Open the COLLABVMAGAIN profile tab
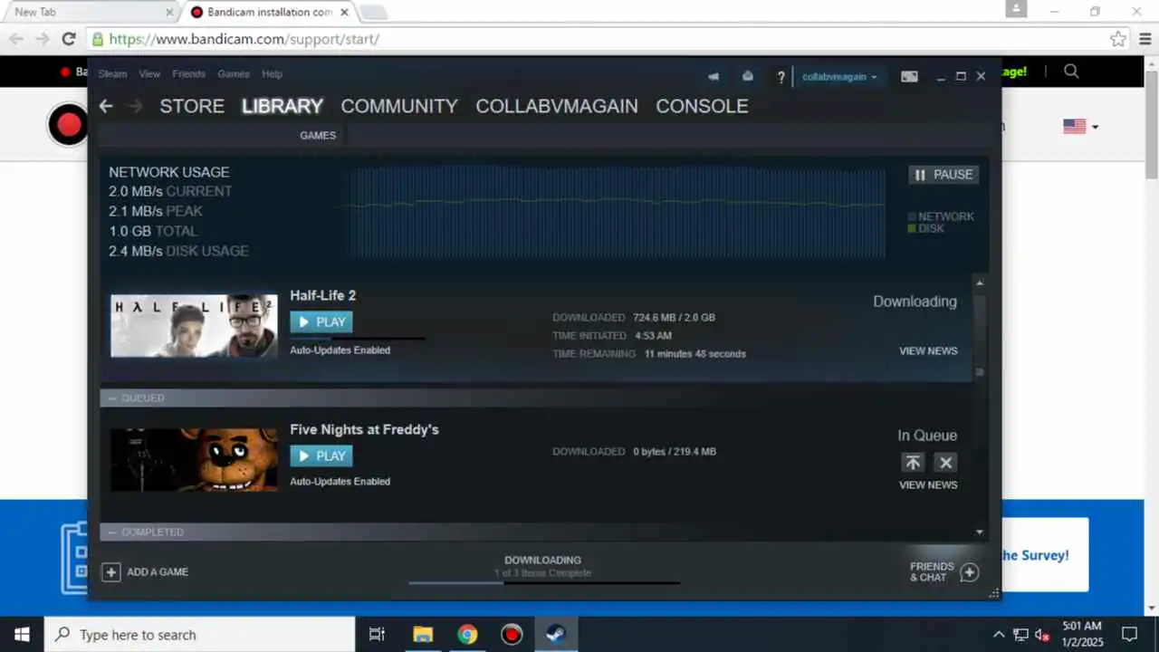Image resolution: width=1159 pixels, height=652 pixels. (557, 106)
